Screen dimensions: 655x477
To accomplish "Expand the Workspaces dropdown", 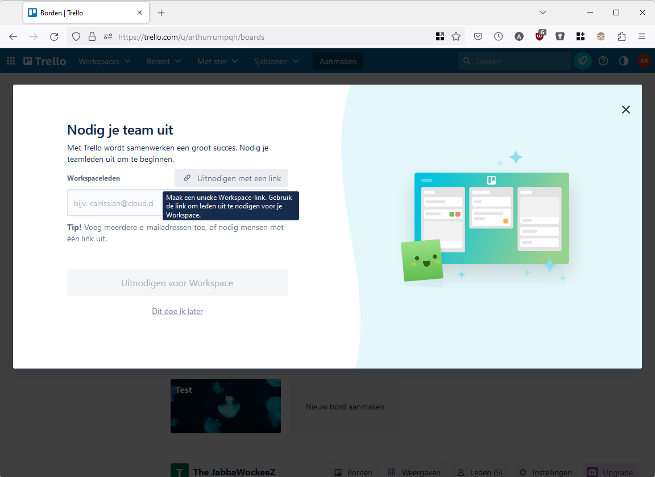I will tap(104, 61).
